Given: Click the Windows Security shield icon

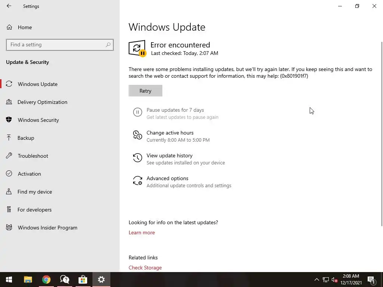Looking at the screenshot, I should click(x=9, y=120).
